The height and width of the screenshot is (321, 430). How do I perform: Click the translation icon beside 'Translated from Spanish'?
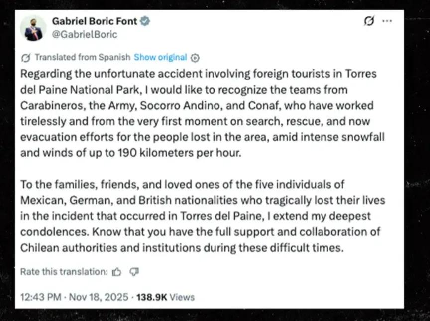pyautogui.click(x=26, y=57)
